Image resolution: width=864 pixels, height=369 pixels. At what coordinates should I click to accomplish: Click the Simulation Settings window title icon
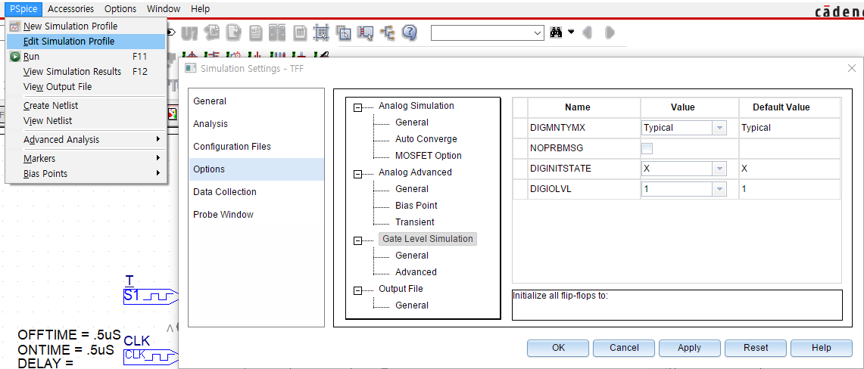(x=190, y=68)
